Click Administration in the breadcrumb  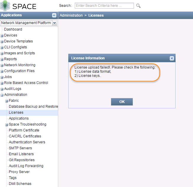71,15
